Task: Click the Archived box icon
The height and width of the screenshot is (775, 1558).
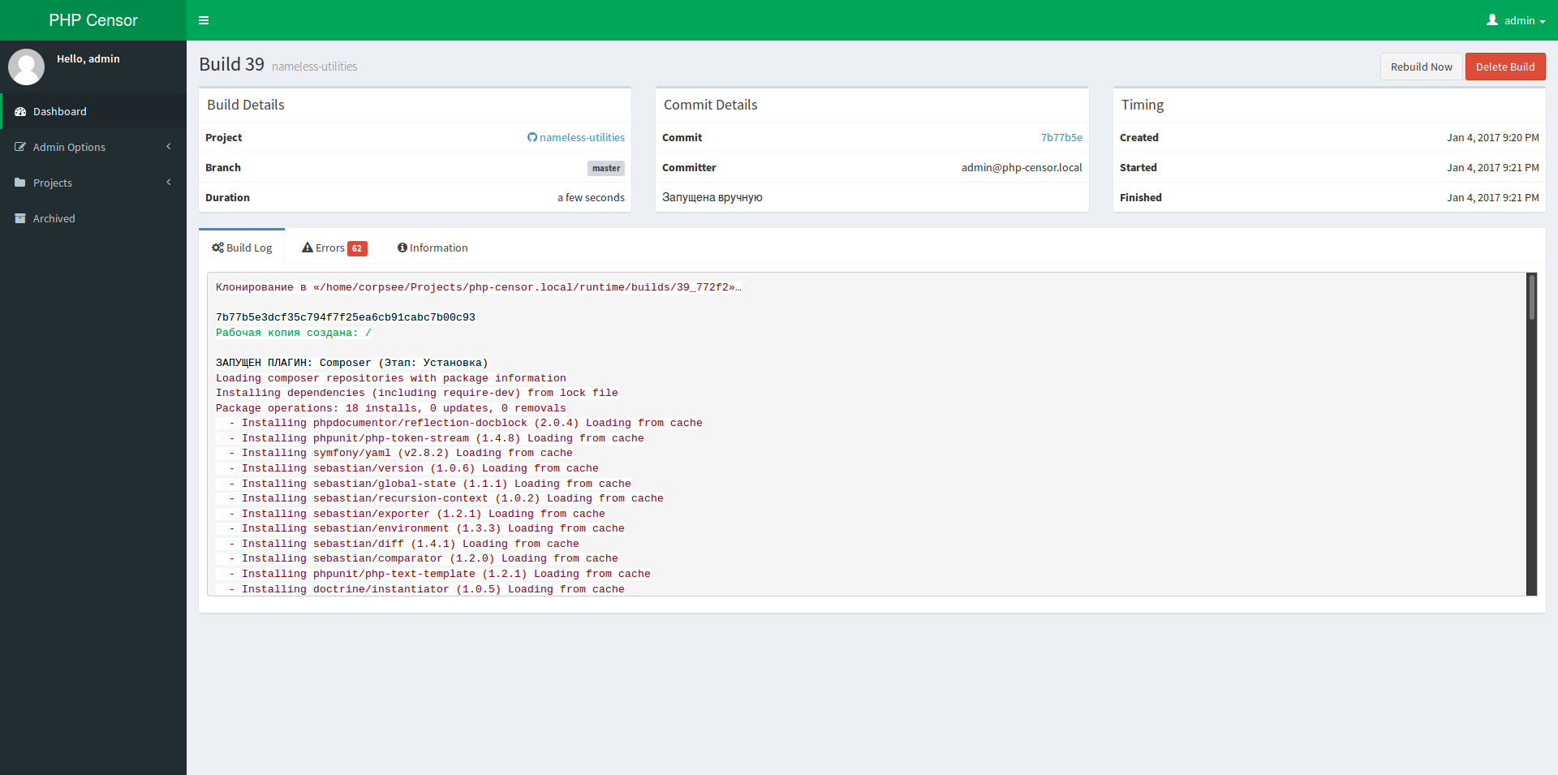Action: tap(20, 219)
